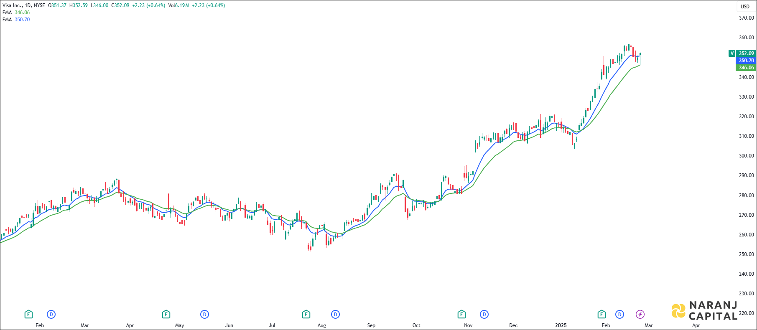
Task: Click the Oct label on the time axis
Action: (x=417, y=325)
